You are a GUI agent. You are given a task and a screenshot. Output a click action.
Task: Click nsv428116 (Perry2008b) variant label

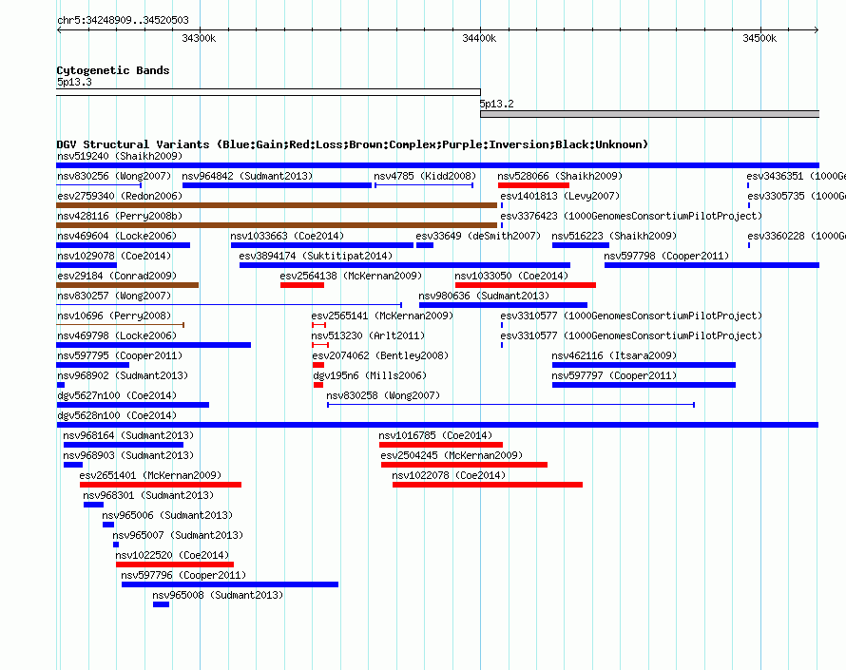(120, 216)
